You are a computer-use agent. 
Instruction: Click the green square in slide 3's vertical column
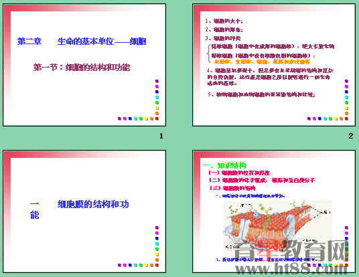point(157,249)
